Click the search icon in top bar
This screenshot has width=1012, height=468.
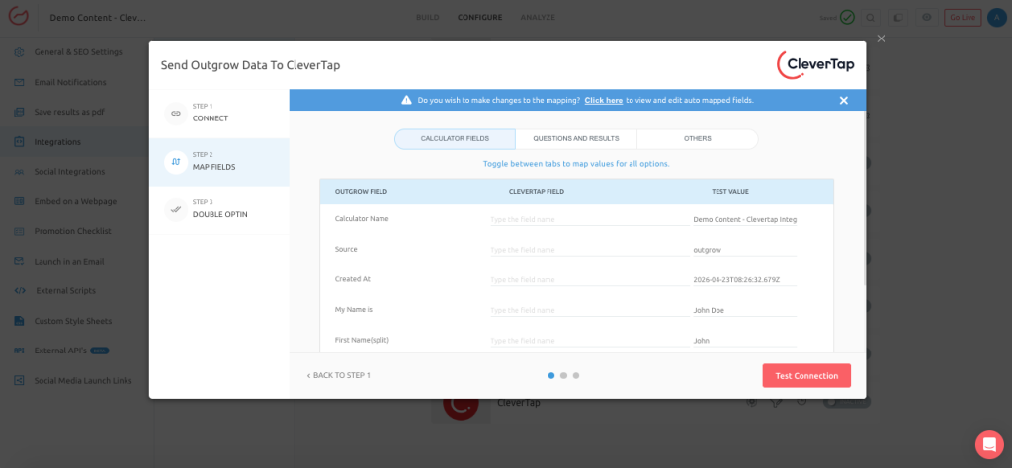point(871,18)
